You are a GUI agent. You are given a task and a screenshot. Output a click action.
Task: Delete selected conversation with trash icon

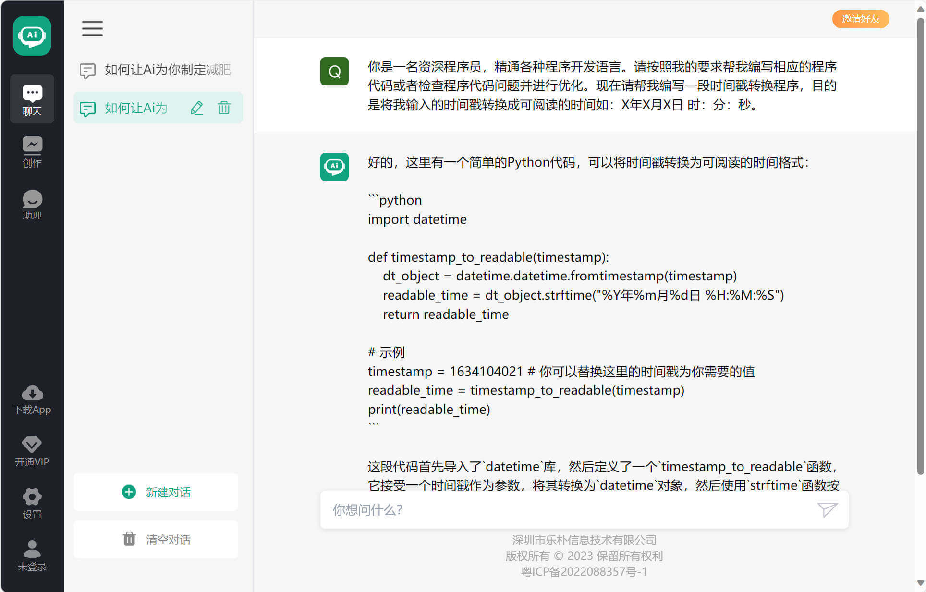224,108
